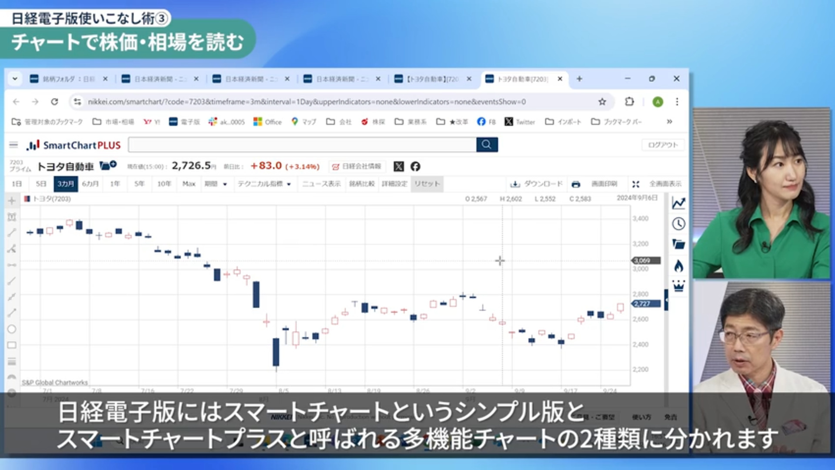Switch to the 6カ月 timeframe tab
Viewport: 835px width, 470px height.
click(x=90, y=184)
